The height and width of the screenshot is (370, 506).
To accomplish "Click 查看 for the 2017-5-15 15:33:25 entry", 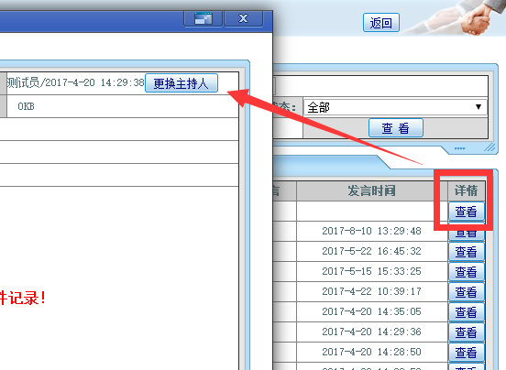I will tap(467, 272).
